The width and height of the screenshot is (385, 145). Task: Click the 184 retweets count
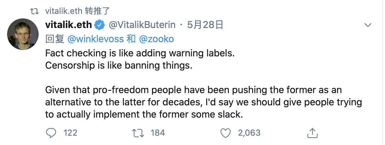pyautogui.click(x=157, y=132)
